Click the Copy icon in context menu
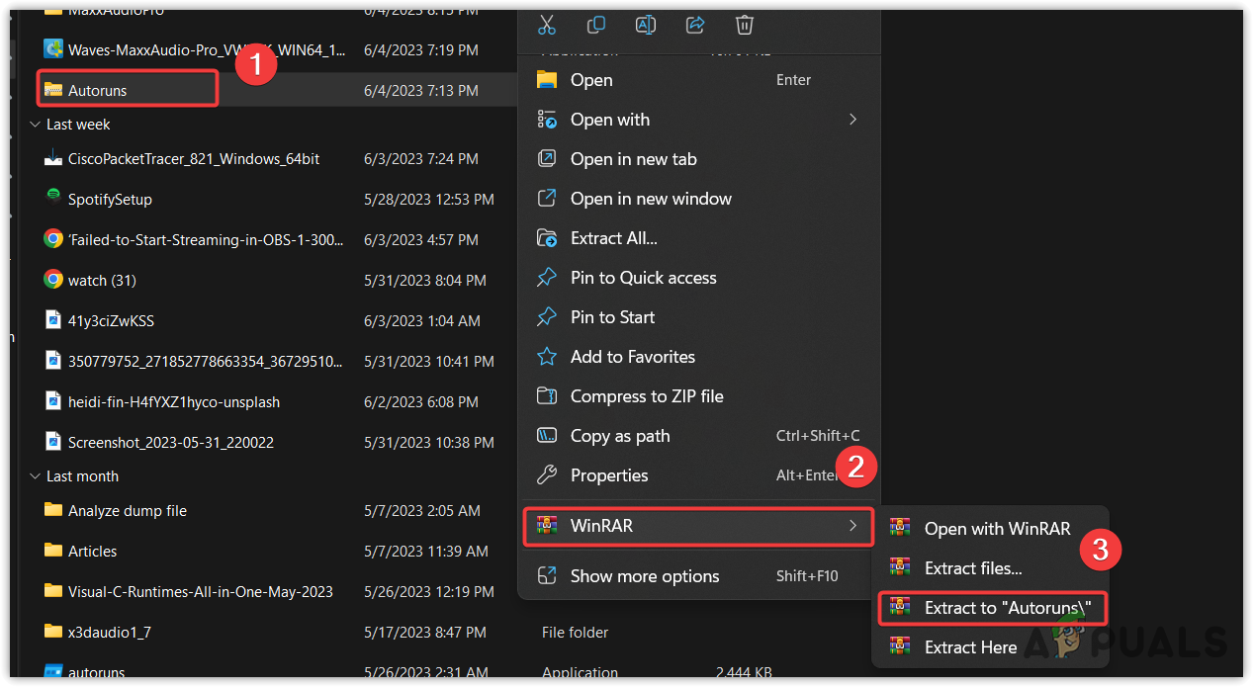 [596, 25]
